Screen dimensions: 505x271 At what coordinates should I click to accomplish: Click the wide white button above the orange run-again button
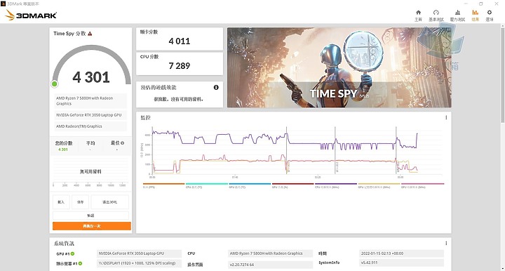[90, 216]
